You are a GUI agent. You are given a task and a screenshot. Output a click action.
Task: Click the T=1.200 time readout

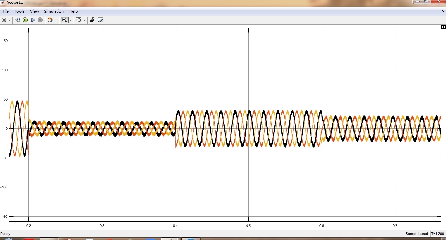[x=438, y=234]
